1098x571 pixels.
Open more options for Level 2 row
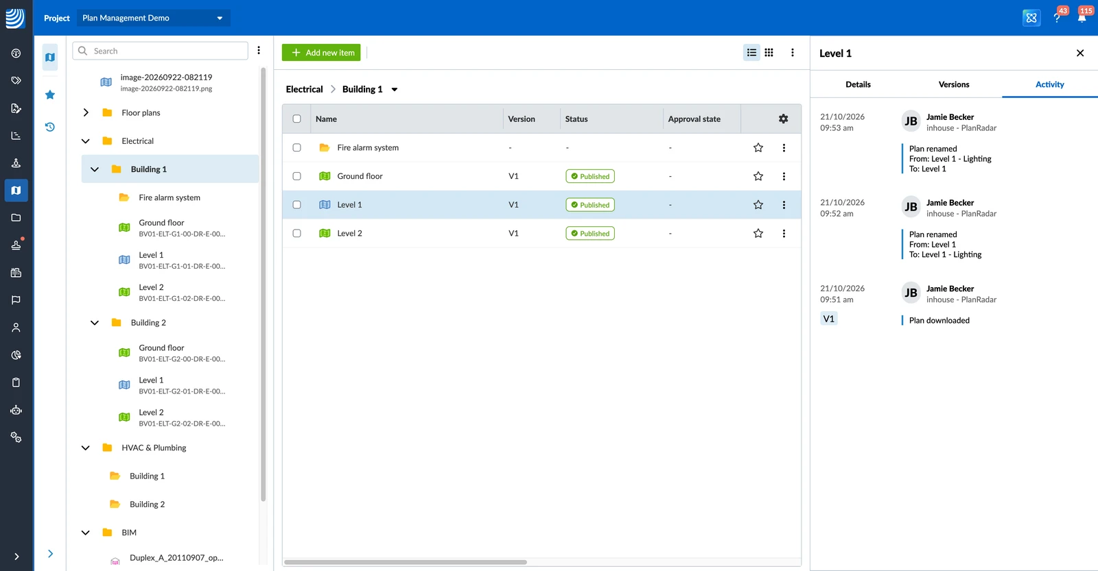[784, 234]
